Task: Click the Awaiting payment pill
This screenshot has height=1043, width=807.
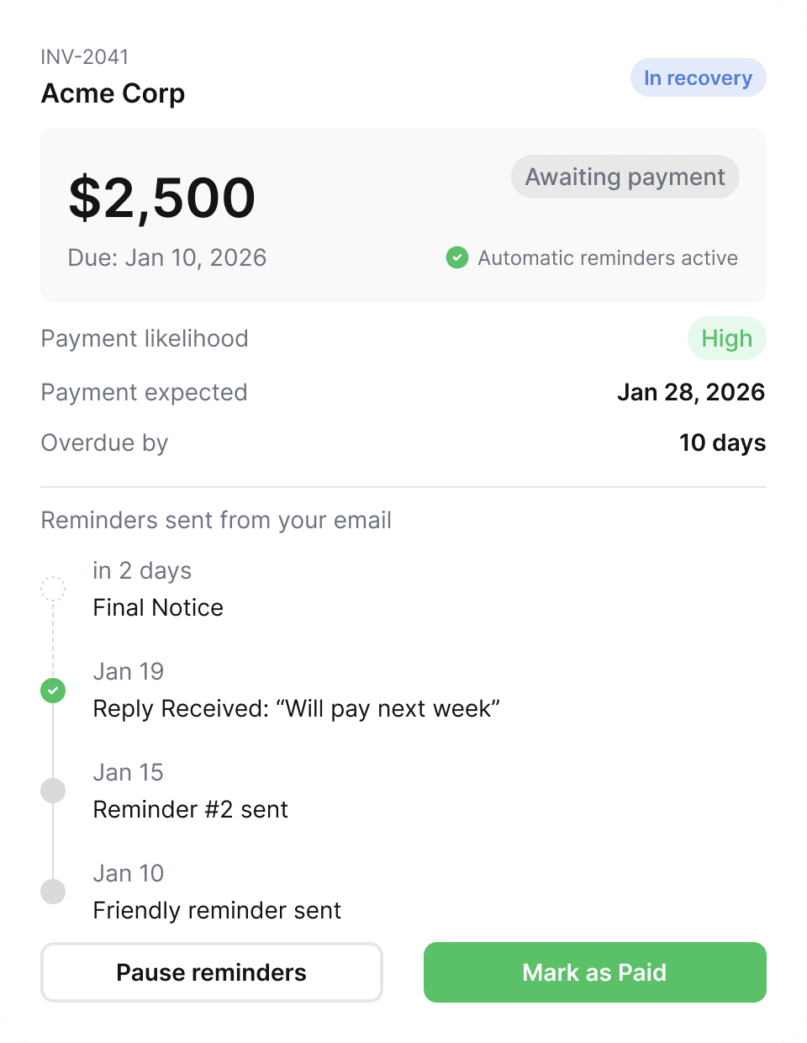Action: (625, 177)
